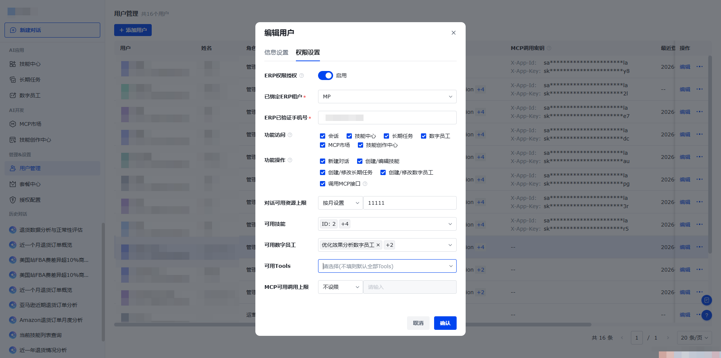Select the 权限设置 tab

pos(308,53)
